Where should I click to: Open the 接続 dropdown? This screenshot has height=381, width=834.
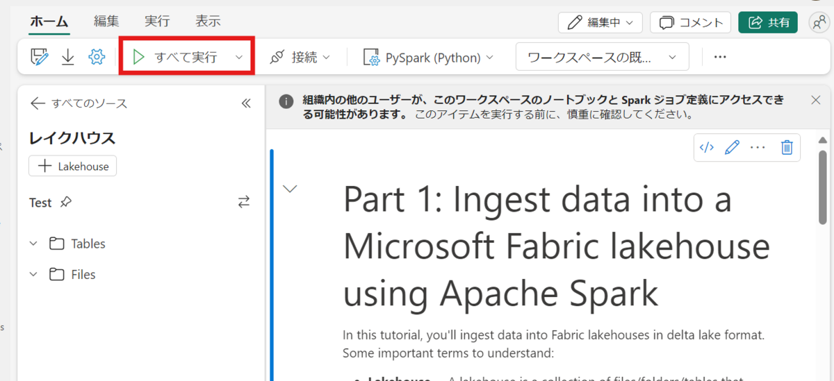[300, 57]
